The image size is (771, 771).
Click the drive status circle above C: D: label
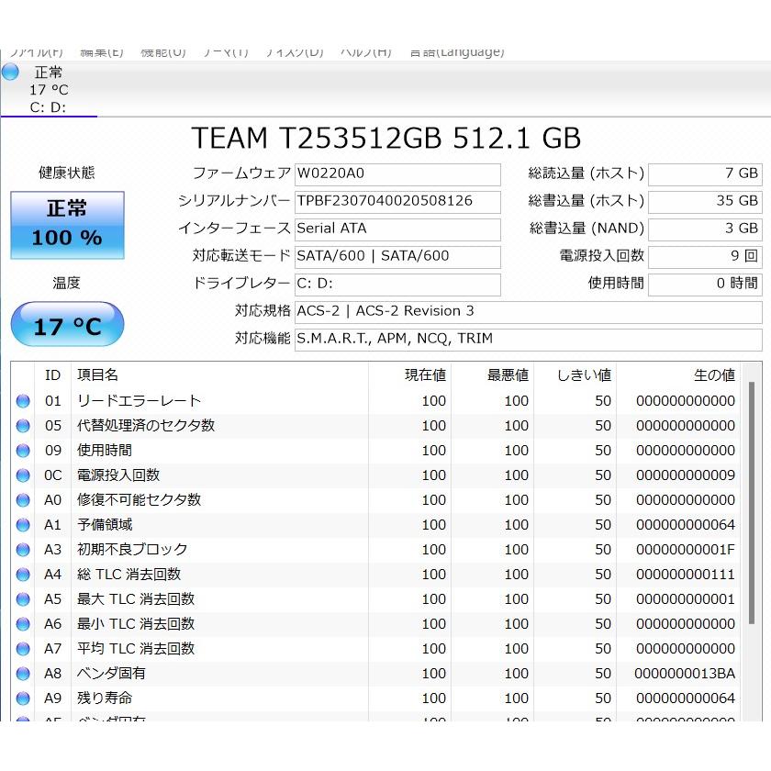[10, 73]
